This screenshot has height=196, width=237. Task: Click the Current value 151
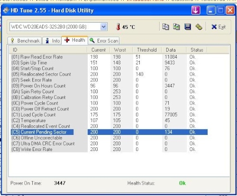click(94, 62)
